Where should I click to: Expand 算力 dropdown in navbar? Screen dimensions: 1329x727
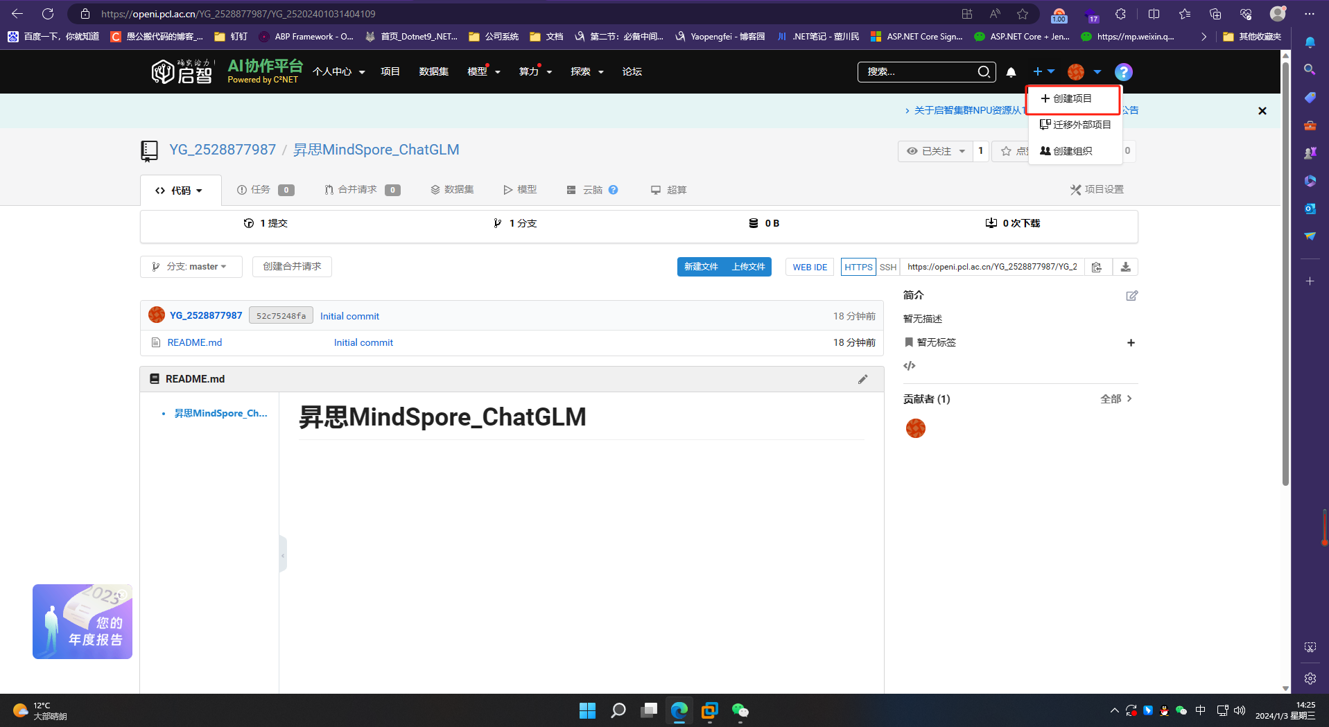click(535, 72)
